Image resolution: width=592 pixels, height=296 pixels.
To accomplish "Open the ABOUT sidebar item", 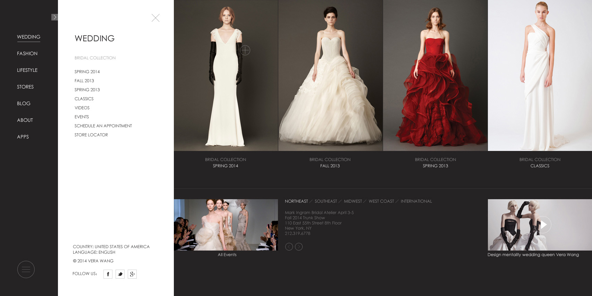I will (x=25, y=120).
